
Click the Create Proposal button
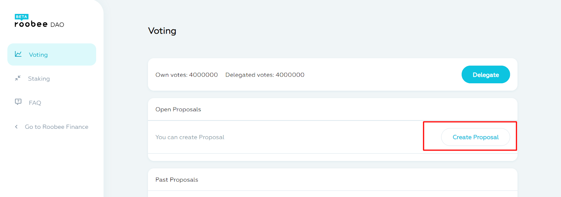pyautogui.click(x=475, y=137)
